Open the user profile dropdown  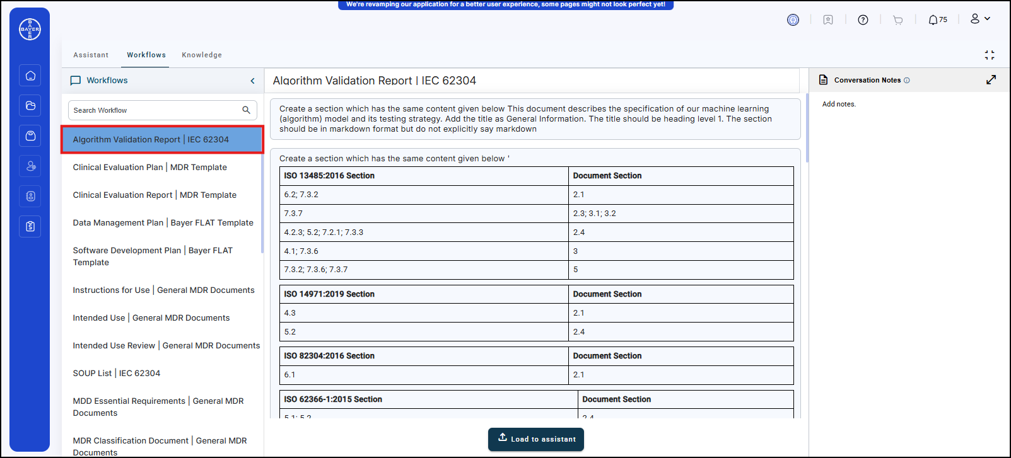pyautogui.click(x=980, y=19)
